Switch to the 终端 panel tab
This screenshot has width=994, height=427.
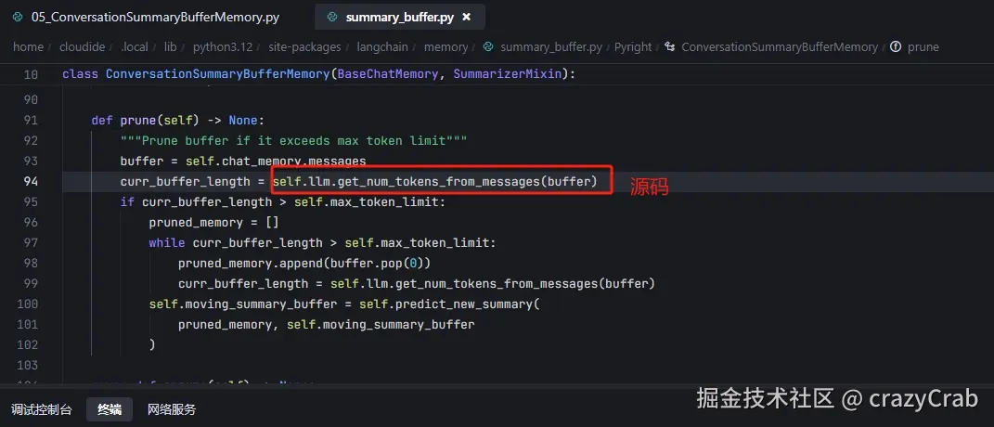[110, 409]
